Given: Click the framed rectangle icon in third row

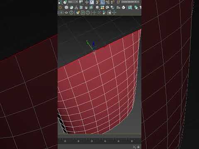Looking at the screenshot, I should click(x=61, y=12).
